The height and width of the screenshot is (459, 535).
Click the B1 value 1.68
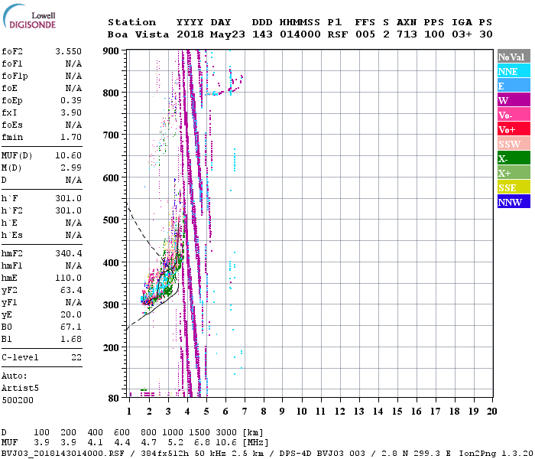71,339
